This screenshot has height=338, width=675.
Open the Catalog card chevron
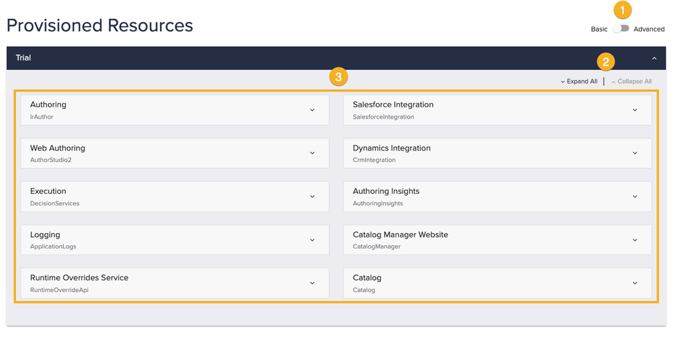(635, 283)
